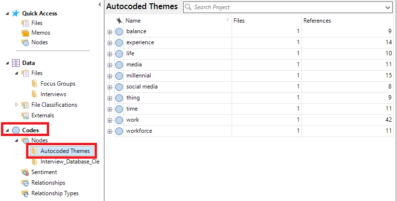Expand the life node
Image resolution: width=397 pixels, height=201 pixels.
(x=110, y=54)
